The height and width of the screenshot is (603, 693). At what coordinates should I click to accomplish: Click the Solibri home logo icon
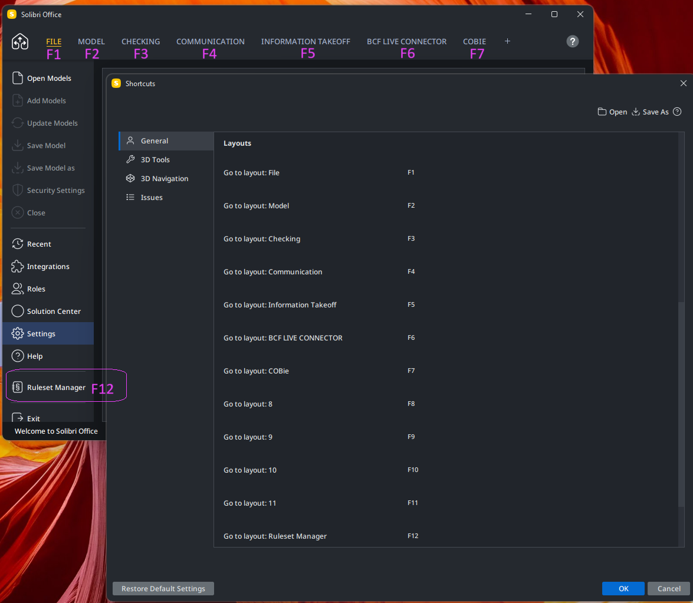[20, 41]
